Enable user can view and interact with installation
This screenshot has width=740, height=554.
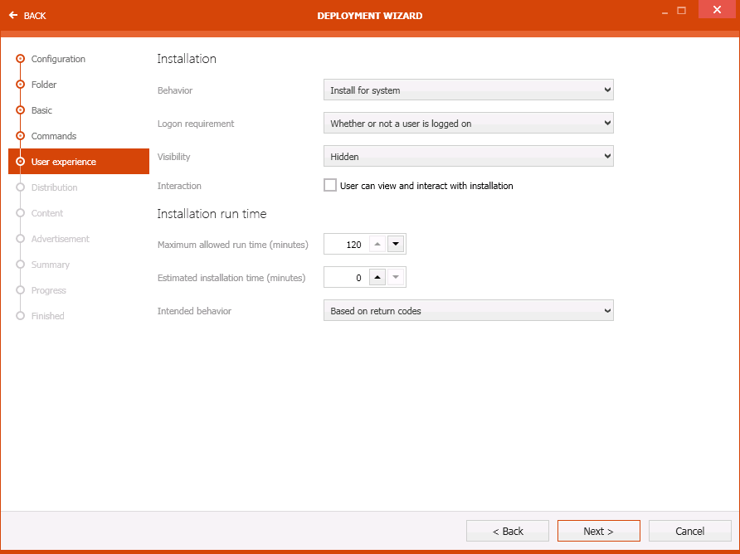(329, 185)
